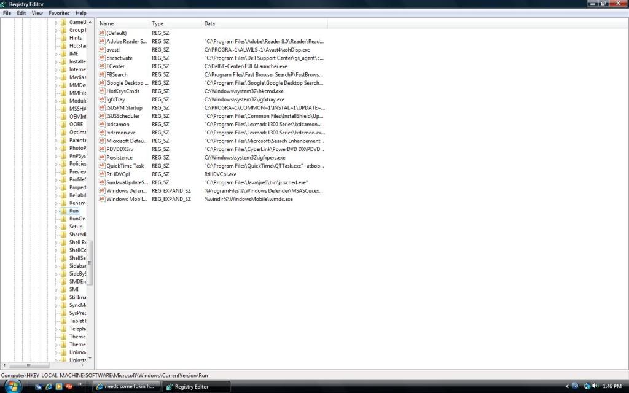Expand the Run key tree node
This screenshot has width=629, height=393.
pyautogui.click(x=56, y=211)
